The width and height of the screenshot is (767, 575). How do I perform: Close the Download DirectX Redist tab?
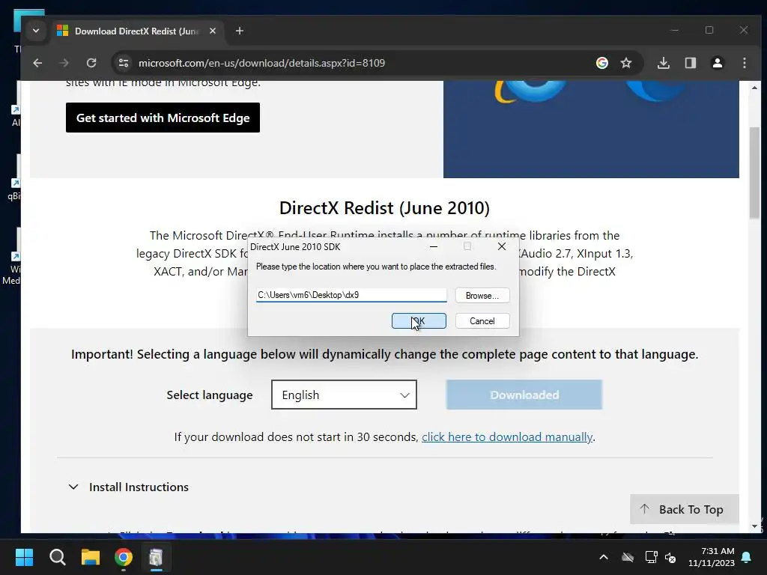click(x=212, y=31)
